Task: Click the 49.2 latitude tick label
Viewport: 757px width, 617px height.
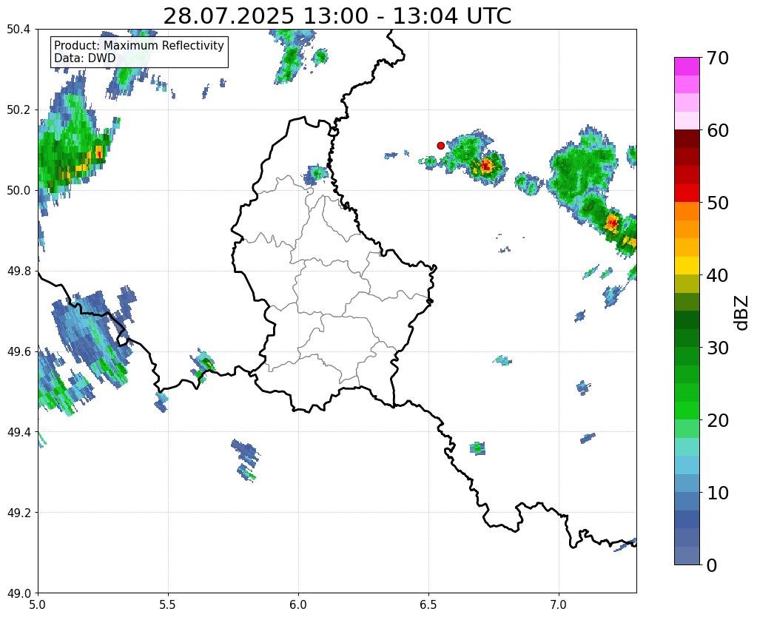Action: 18,512
